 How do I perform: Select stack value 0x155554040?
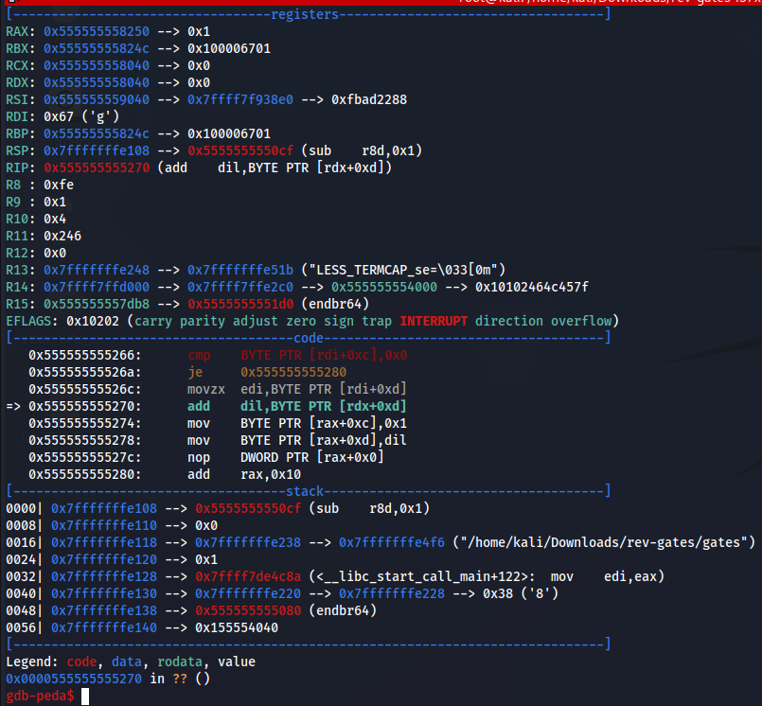[x=237, y=627]
